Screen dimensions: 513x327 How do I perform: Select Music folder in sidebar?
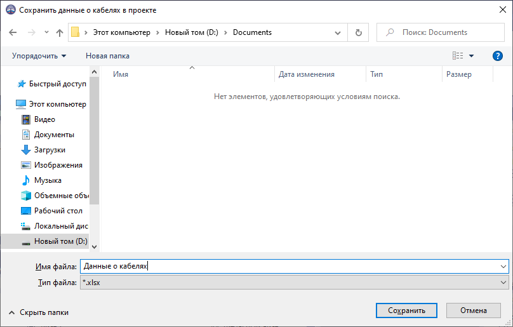[x=48, y=180]
